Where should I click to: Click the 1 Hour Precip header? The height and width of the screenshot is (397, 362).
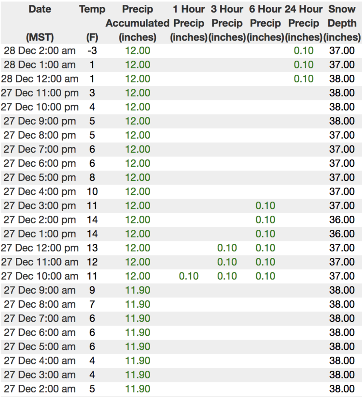188,23
